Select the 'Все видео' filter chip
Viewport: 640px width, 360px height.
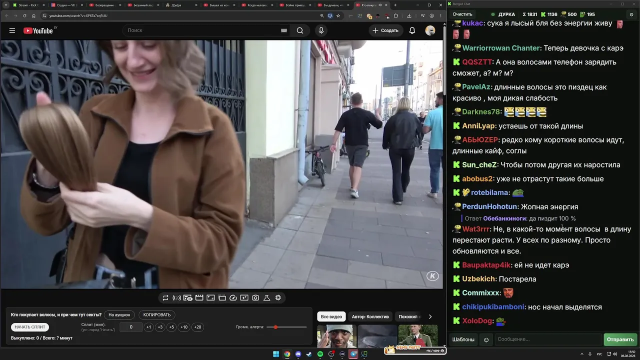(x=331, y=316)
